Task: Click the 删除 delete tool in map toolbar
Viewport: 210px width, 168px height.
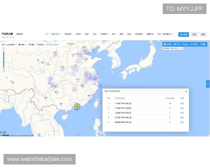Action: click(x=203, y=44)
